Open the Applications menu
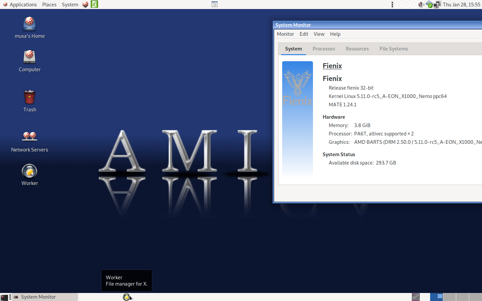The image size is (482, 301). pyautogui.click(x=20, y=5)
